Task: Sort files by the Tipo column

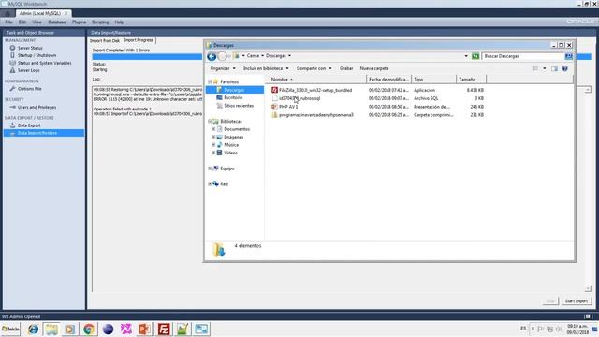Action: click(x=434, y=80)
